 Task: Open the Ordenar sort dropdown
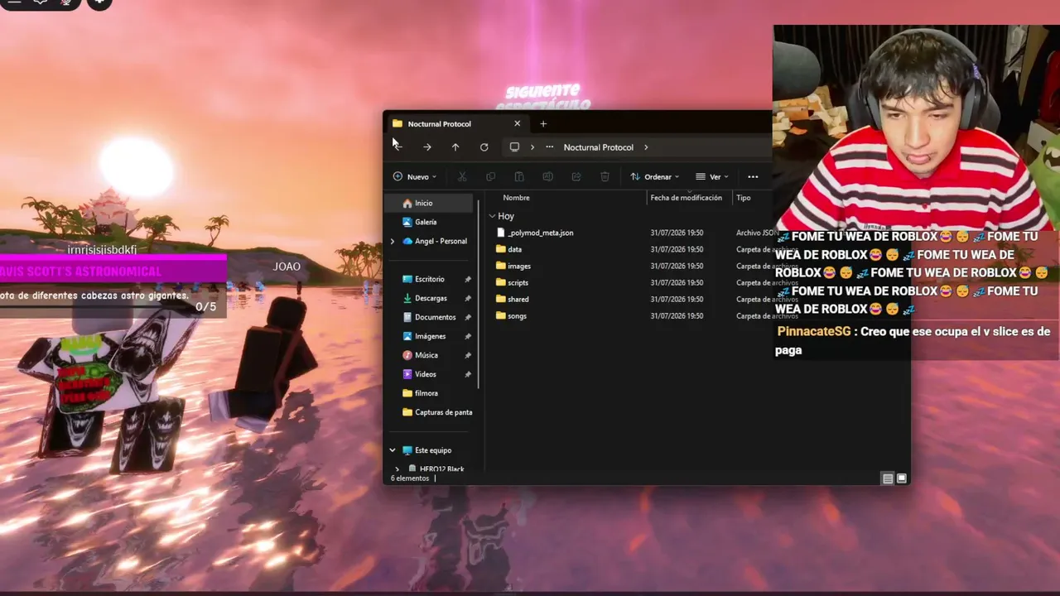[654, 176]
